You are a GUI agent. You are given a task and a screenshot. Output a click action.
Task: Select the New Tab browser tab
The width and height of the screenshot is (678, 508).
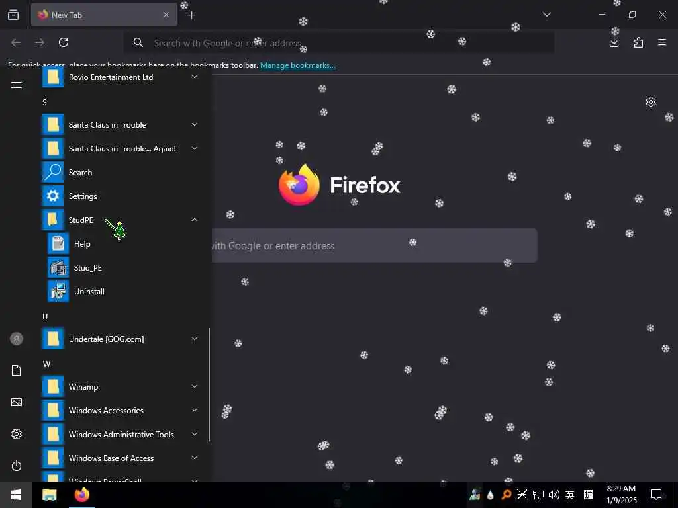click(x=104, y=15)
